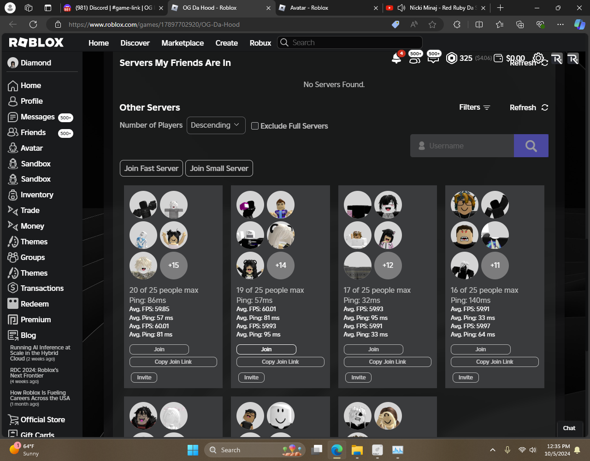Image resolution: width=590 pixels, height=461 pixels.
Task: Open the Roblox logo home link
Action: (36, 42)
